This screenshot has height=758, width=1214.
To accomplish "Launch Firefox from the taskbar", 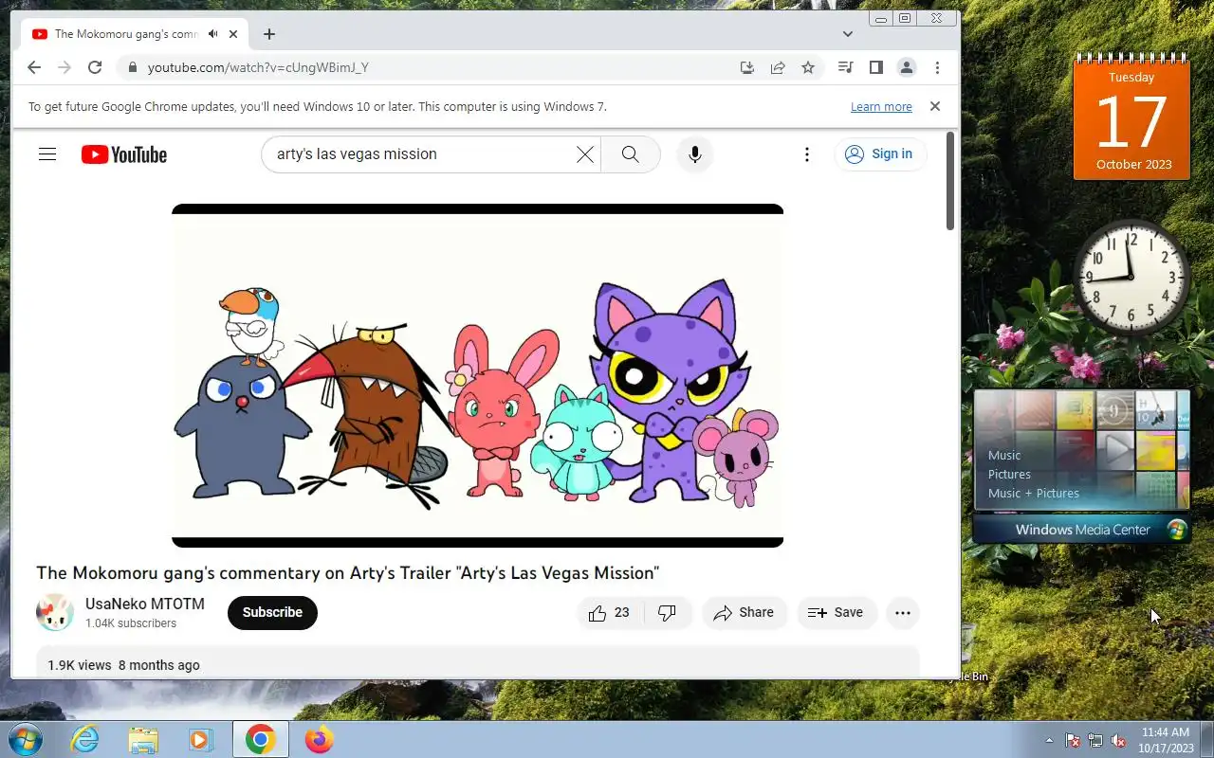I will (x=320, y=739).
